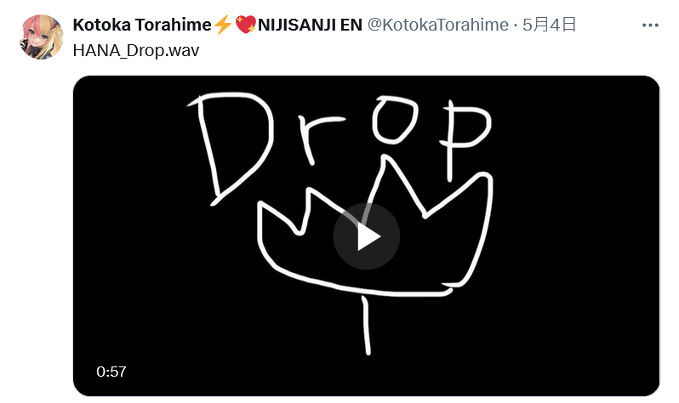The width and height of the screenshot is (679, 403).
Task: Open the three-dot more options menu
Action: coord(650,26)
